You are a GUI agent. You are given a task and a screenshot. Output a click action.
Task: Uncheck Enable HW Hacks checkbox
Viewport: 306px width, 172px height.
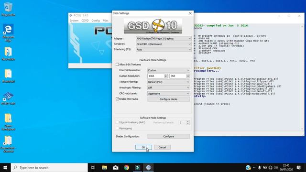(117, 99)
